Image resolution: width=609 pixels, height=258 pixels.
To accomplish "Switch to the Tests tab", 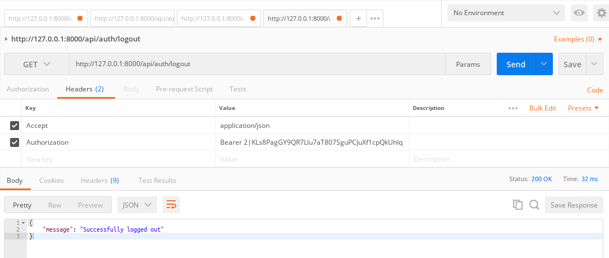I will (x=237, y=89).
